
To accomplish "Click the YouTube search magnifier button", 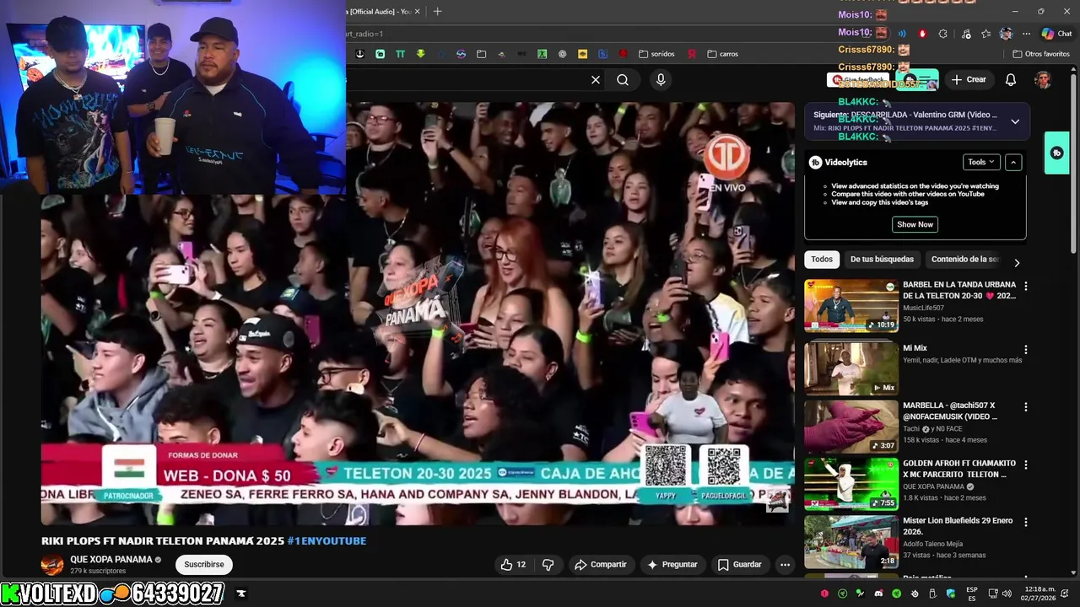I will pos(623,79).
